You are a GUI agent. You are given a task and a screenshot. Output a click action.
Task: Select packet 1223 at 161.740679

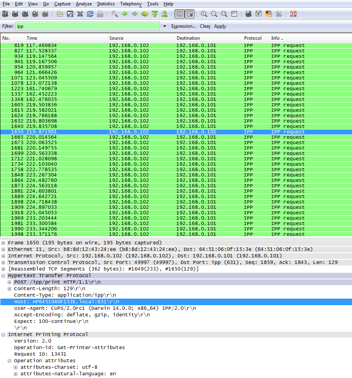(x=176, y=89)
